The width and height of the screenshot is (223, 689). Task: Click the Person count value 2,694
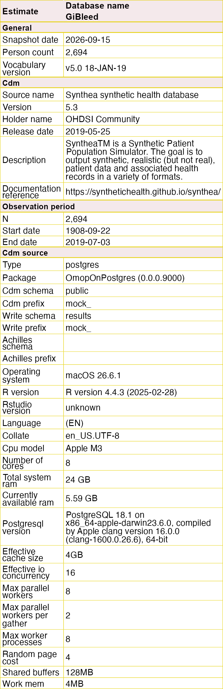[143, 52]
